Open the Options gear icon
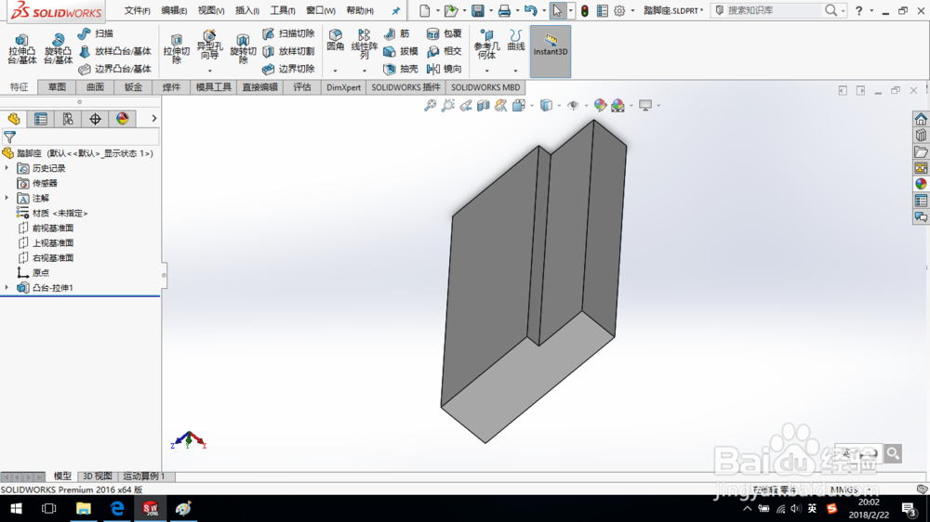This screenshot has height=522, width=930. 619,10
